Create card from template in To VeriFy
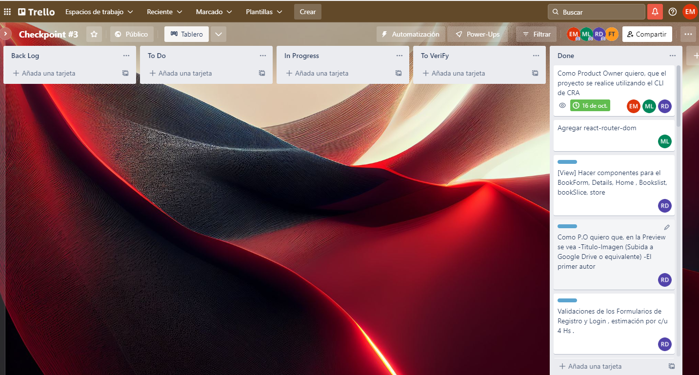 coord(535,73)
